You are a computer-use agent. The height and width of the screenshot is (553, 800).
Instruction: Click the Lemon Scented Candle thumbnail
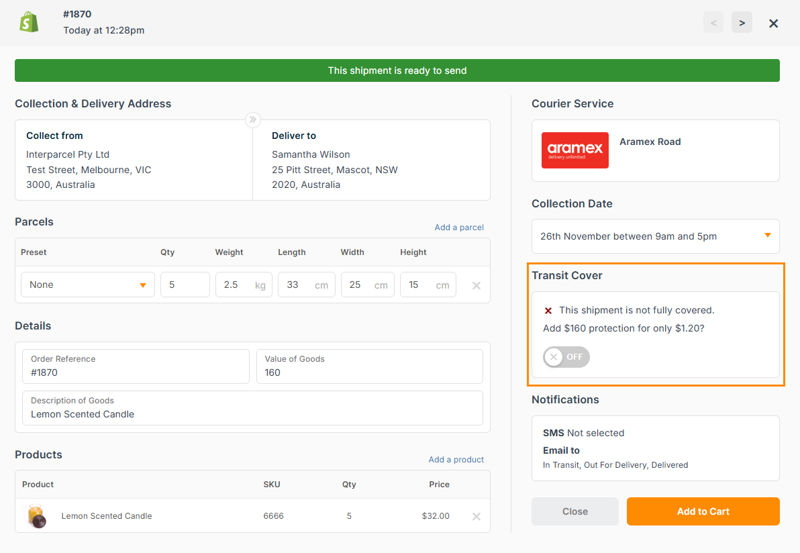(x=37, y=516)
